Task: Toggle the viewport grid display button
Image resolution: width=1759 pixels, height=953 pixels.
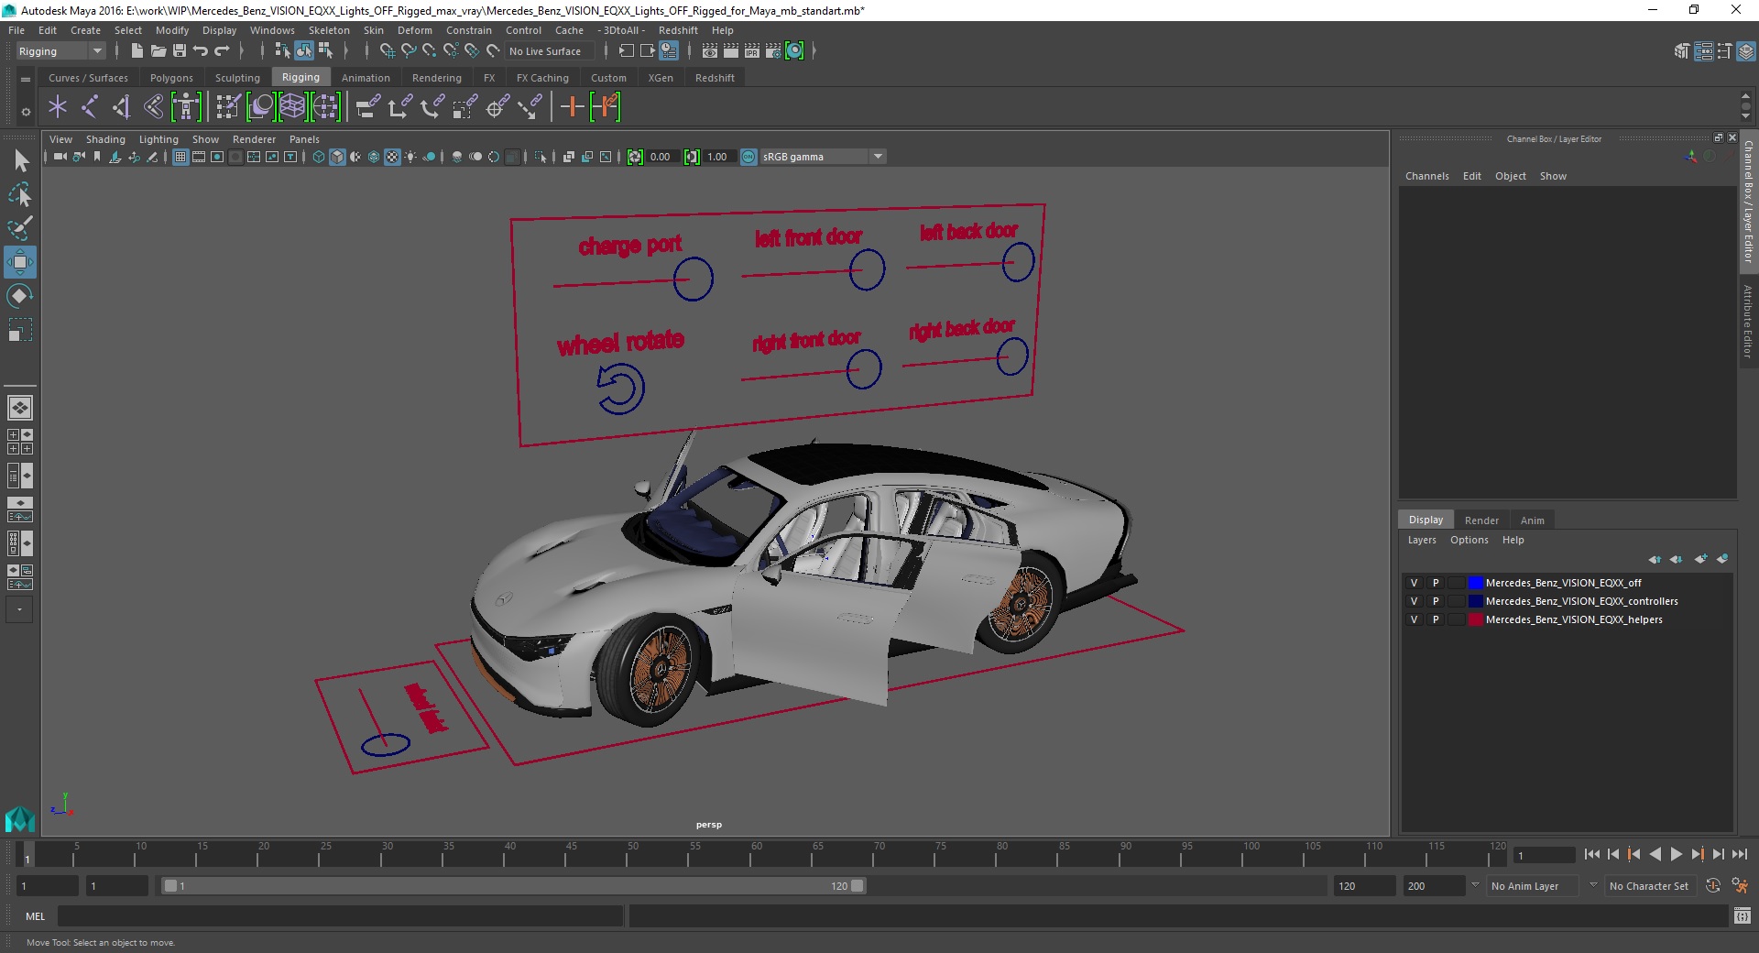Action: tap(180, 157)
